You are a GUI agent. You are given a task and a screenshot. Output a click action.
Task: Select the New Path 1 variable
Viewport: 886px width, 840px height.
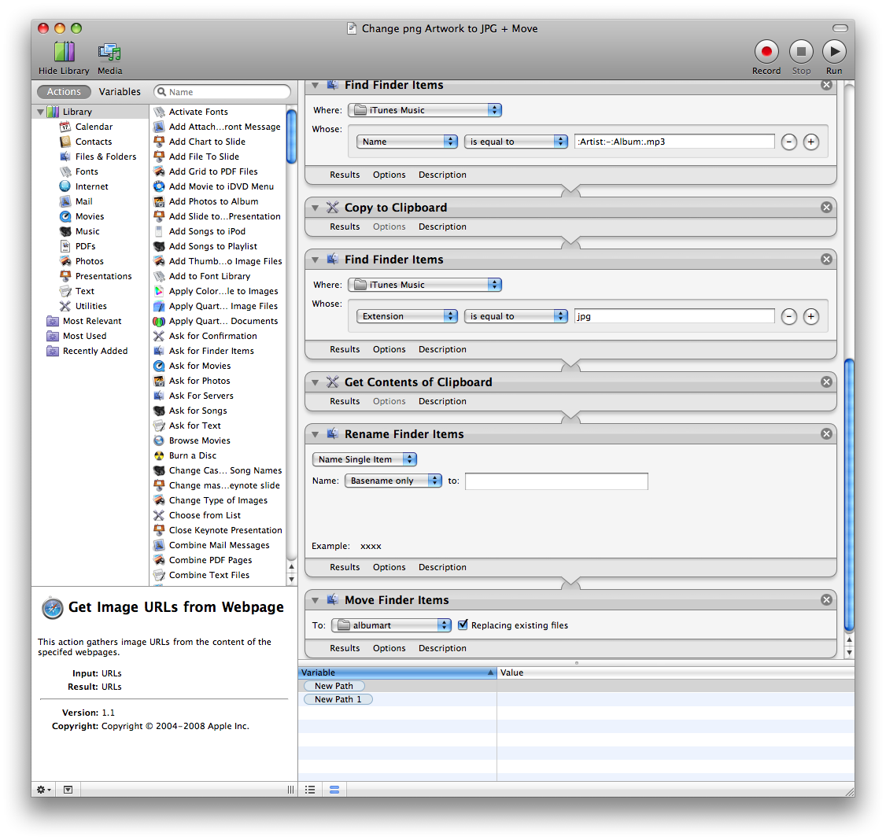[338, 699]
